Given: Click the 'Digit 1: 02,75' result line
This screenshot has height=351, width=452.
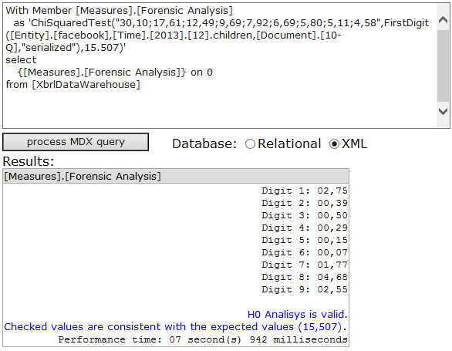Looking at the screenshot, I should coord(305,191).
